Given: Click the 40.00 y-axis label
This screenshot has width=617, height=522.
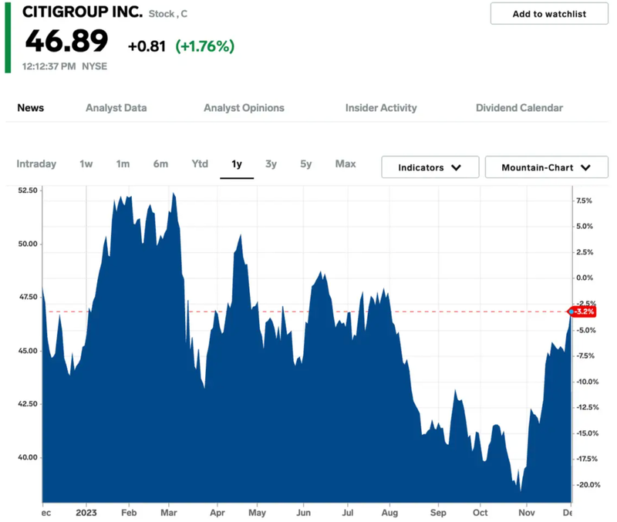Looking at the screenshot, I should 28,457.
